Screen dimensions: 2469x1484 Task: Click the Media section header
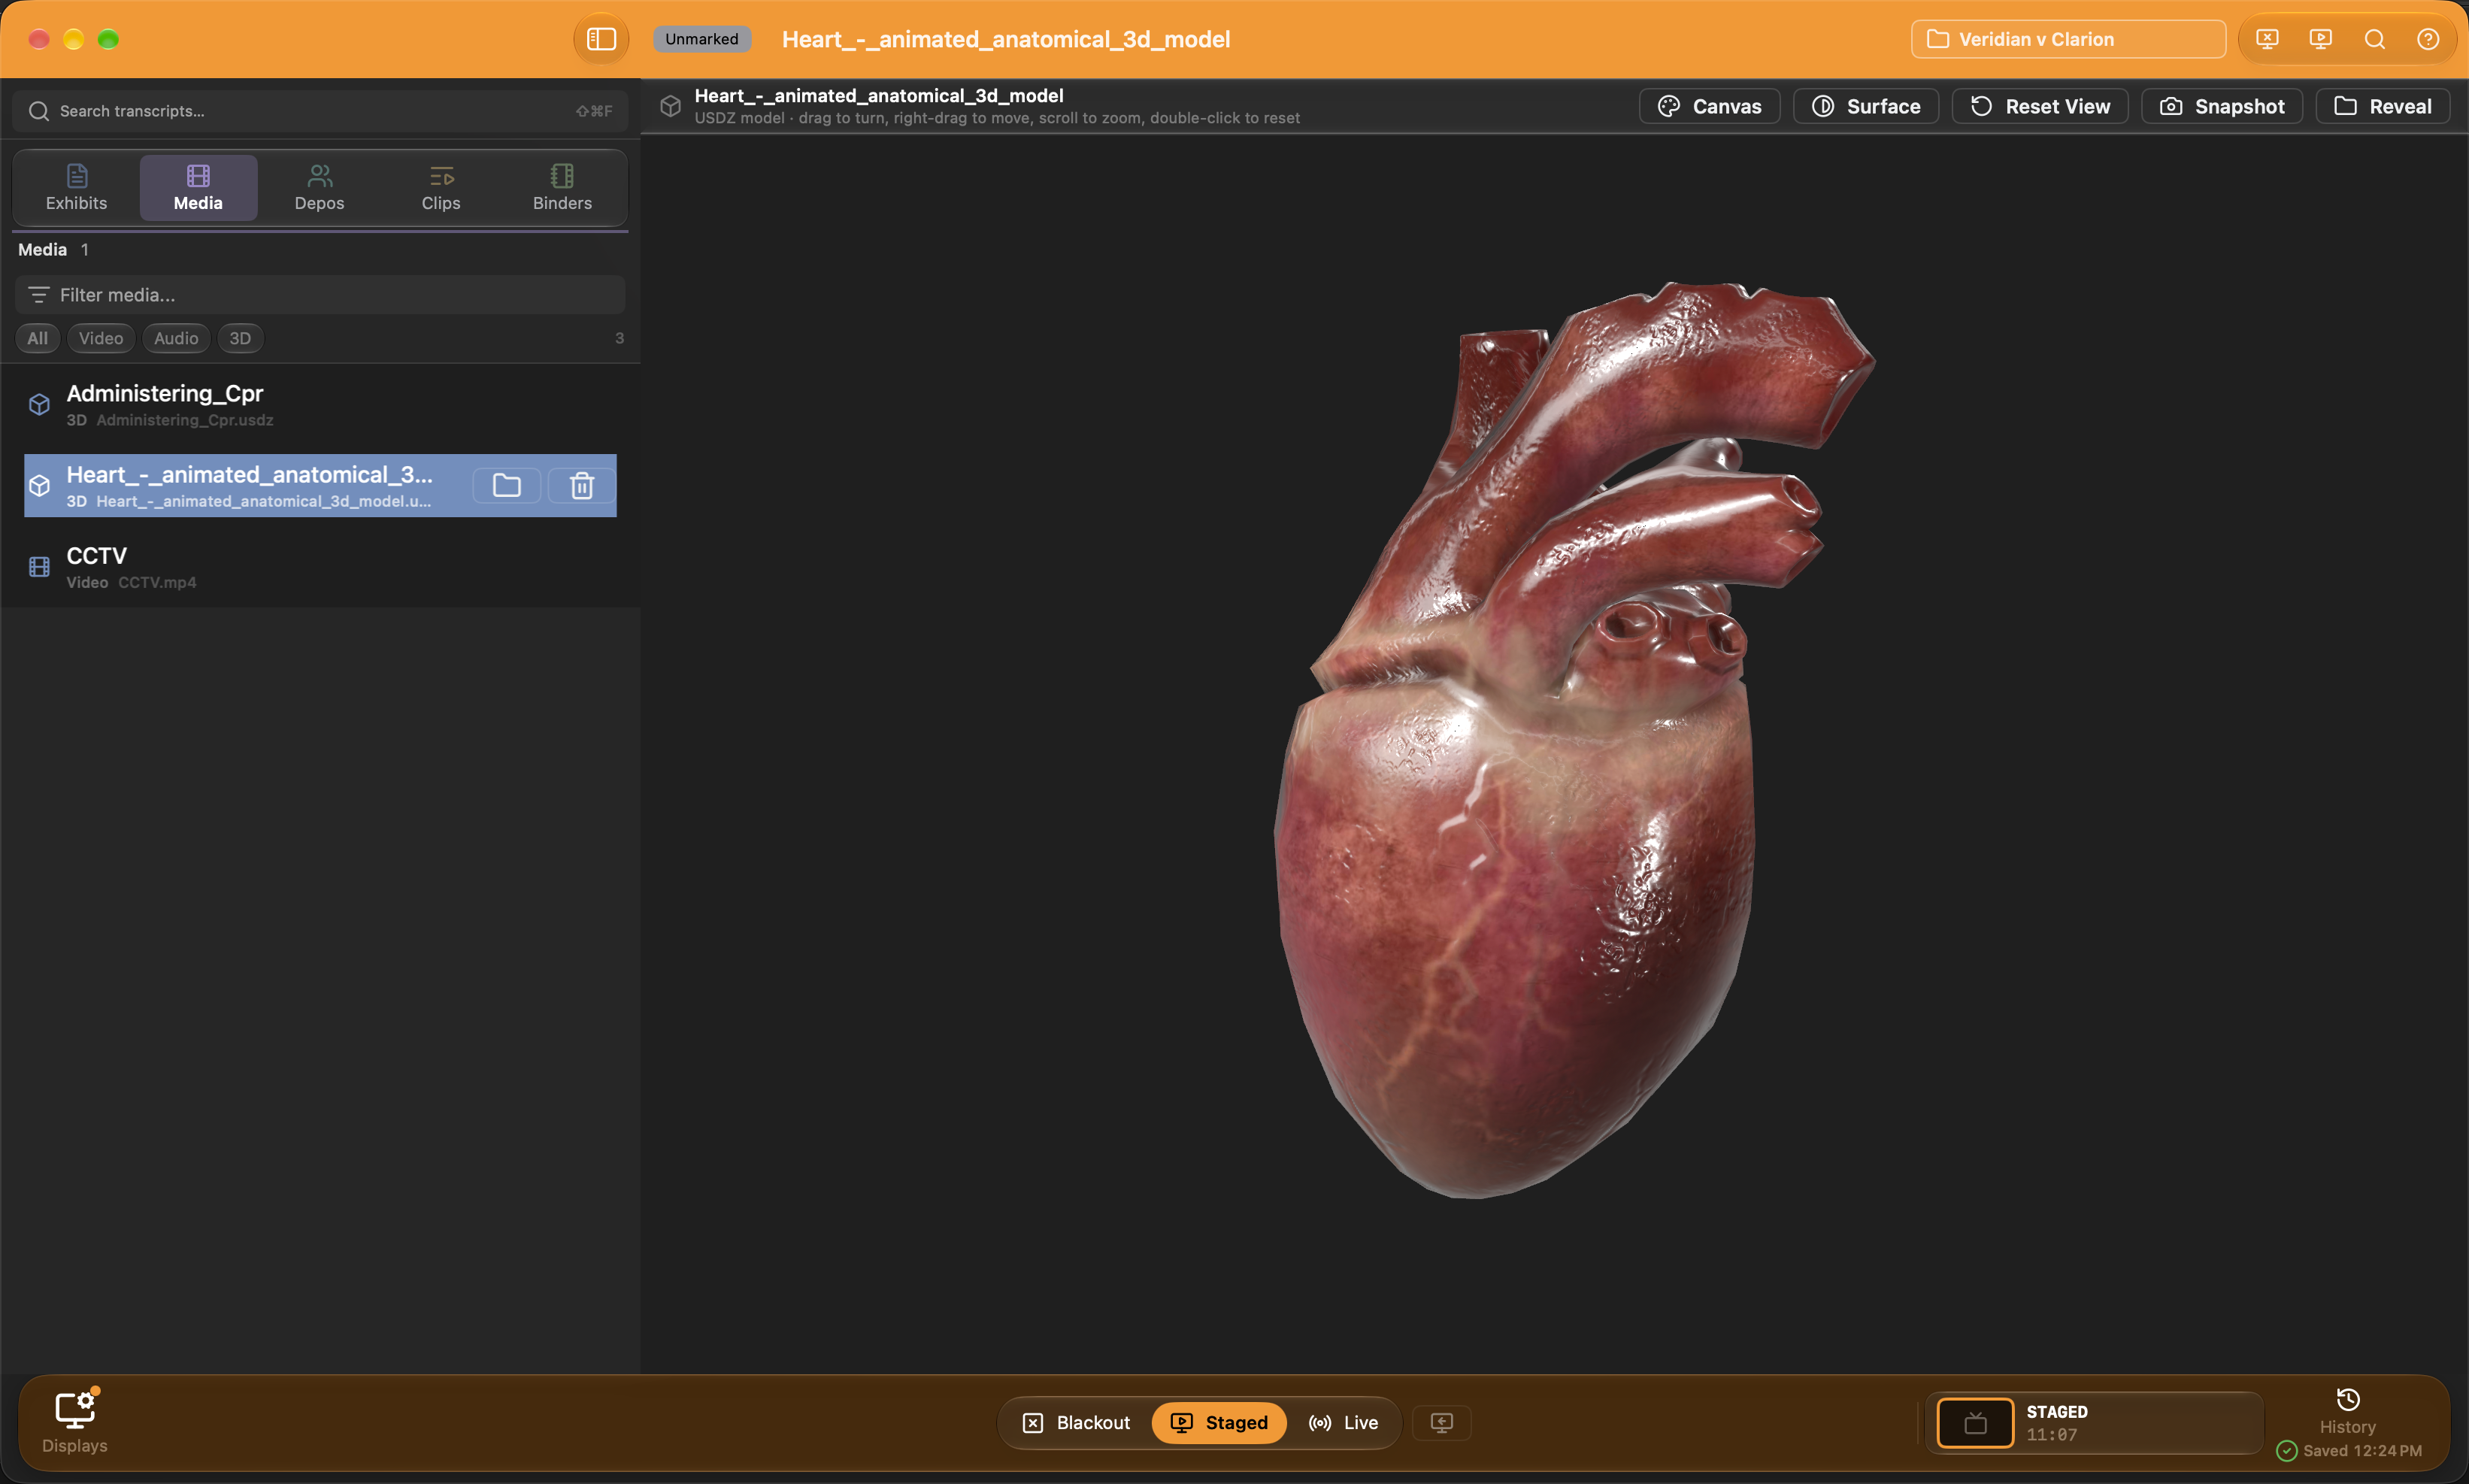(42, 250)
